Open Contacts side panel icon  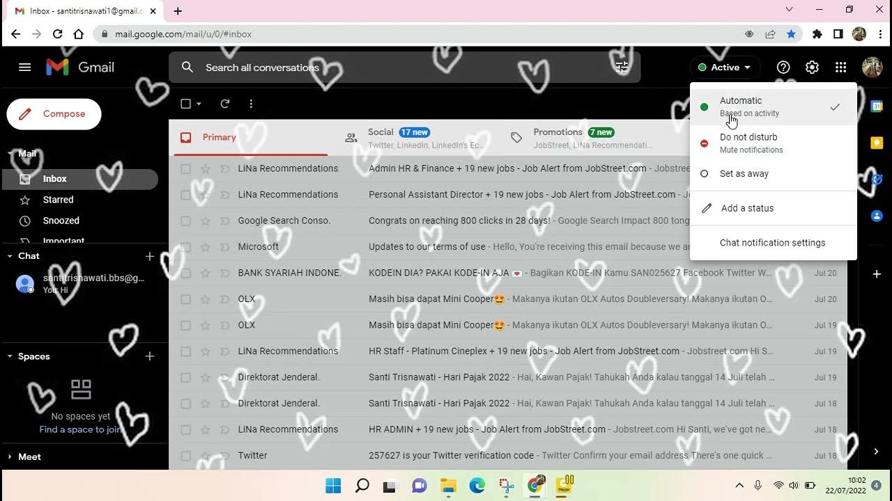(877, 216)
